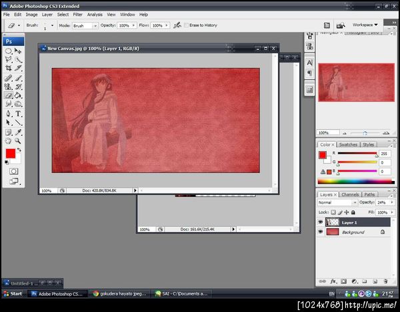The width and height of the screenshot is (400, 312).
Task: Open the eraser Mode dropdown
Action: coord(95,26)
